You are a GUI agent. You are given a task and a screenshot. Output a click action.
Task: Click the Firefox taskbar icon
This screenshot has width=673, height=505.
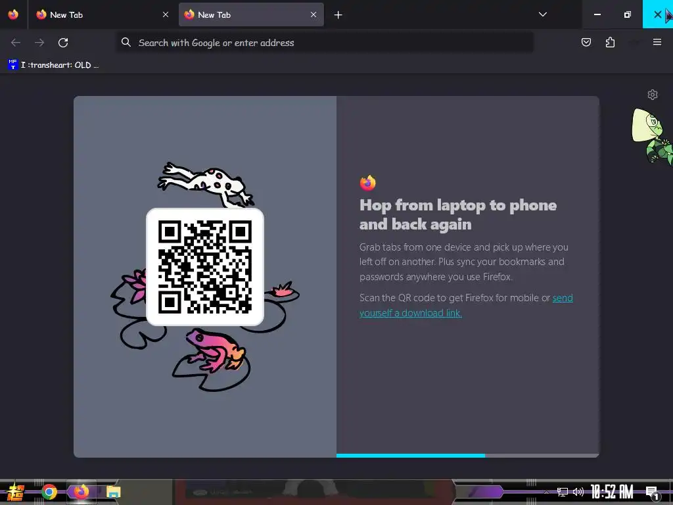[81, 492]
